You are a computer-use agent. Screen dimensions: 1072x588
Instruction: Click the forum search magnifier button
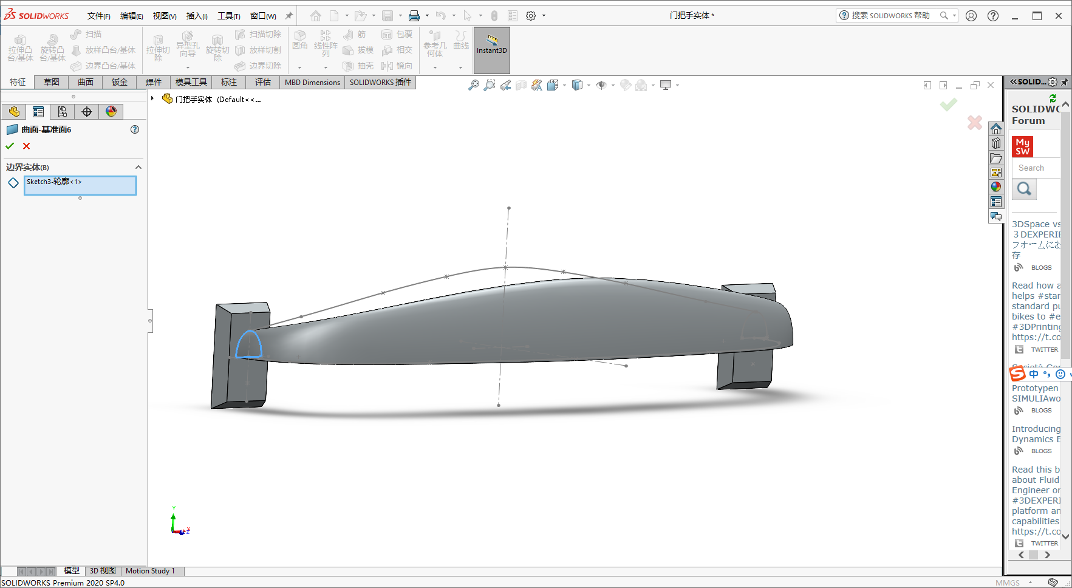pos(1024,189)
